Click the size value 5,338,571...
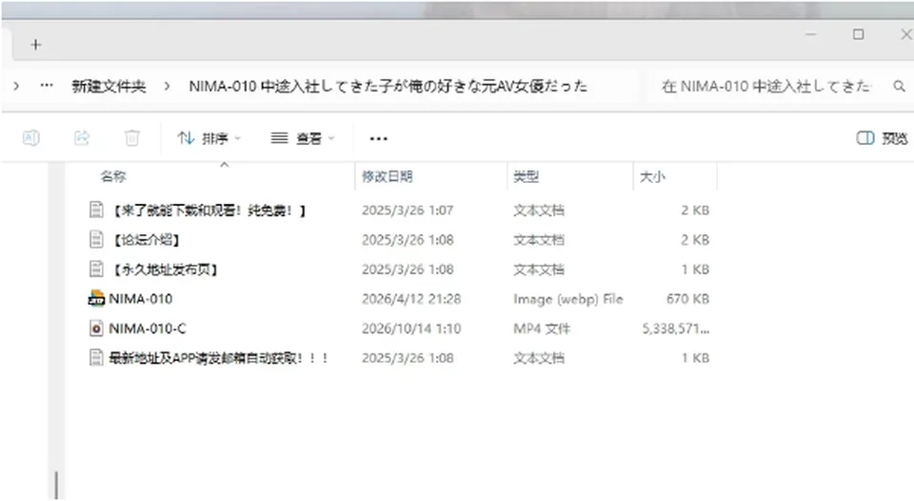The image size is (914, 501). [x=676, y=329]
